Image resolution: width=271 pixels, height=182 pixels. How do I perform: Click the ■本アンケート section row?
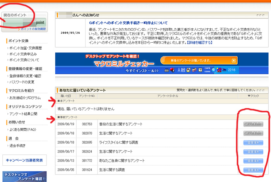click(162, 101)
